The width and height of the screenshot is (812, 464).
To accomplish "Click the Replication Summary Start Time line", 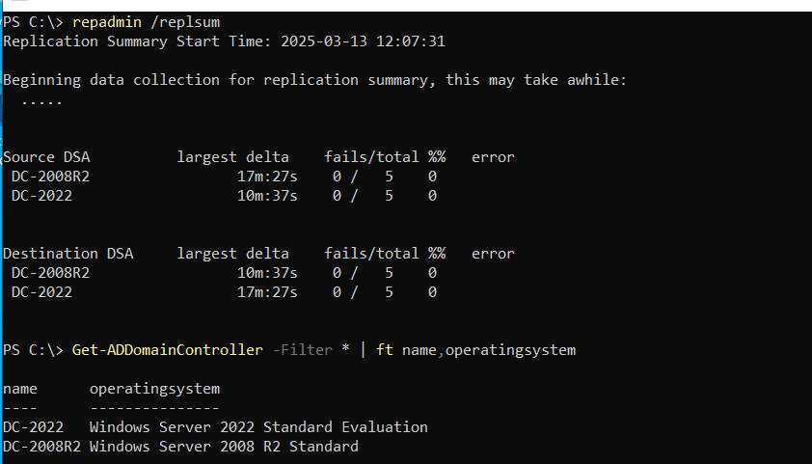I will pyautogui.click(x=224, y=41).
